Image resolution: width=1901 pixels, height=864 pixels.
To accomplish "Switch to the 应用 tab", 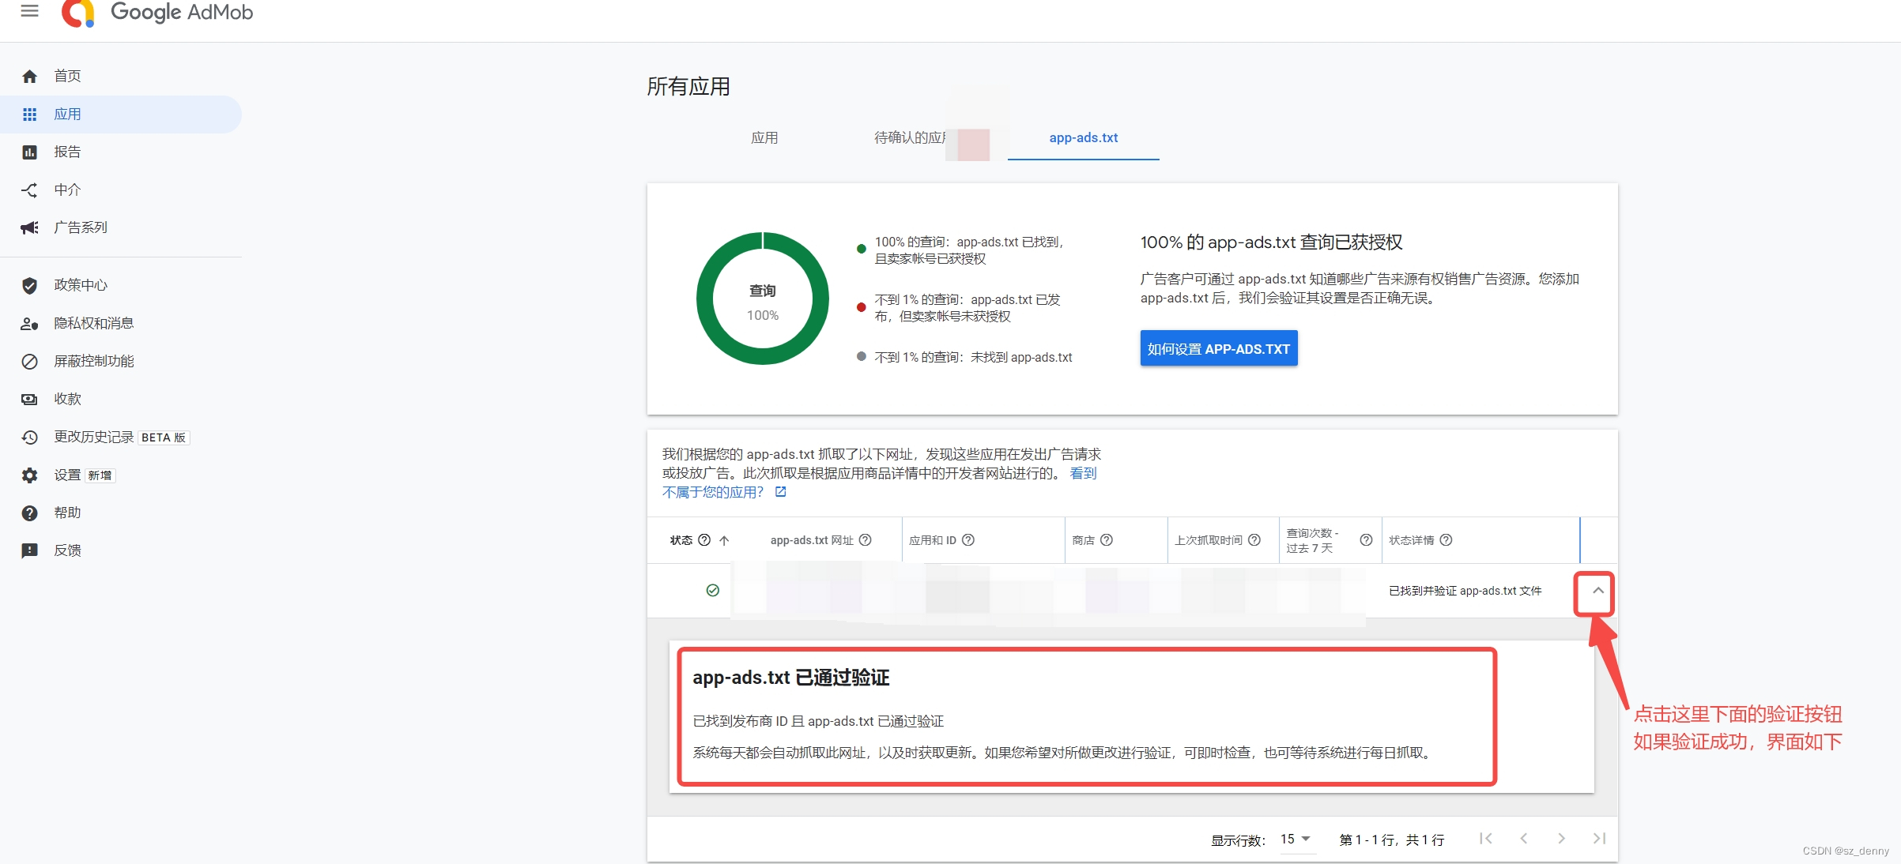I will tap(764, 138).
